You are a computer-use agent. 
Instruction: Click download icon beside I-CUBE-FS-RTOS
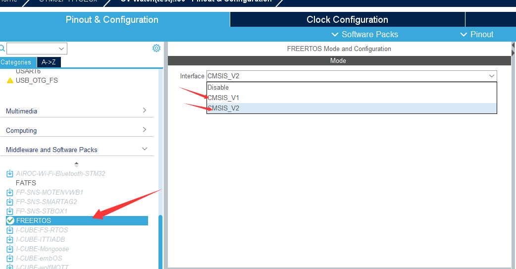point(9,230)
